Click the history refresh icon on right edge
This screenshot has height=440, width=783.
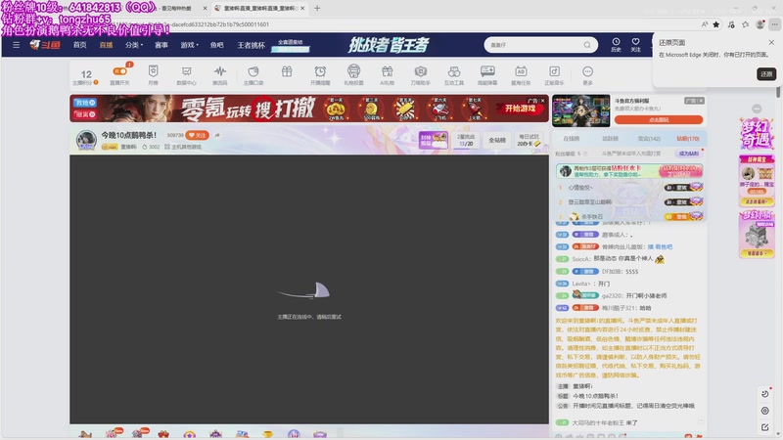(764, 394)
